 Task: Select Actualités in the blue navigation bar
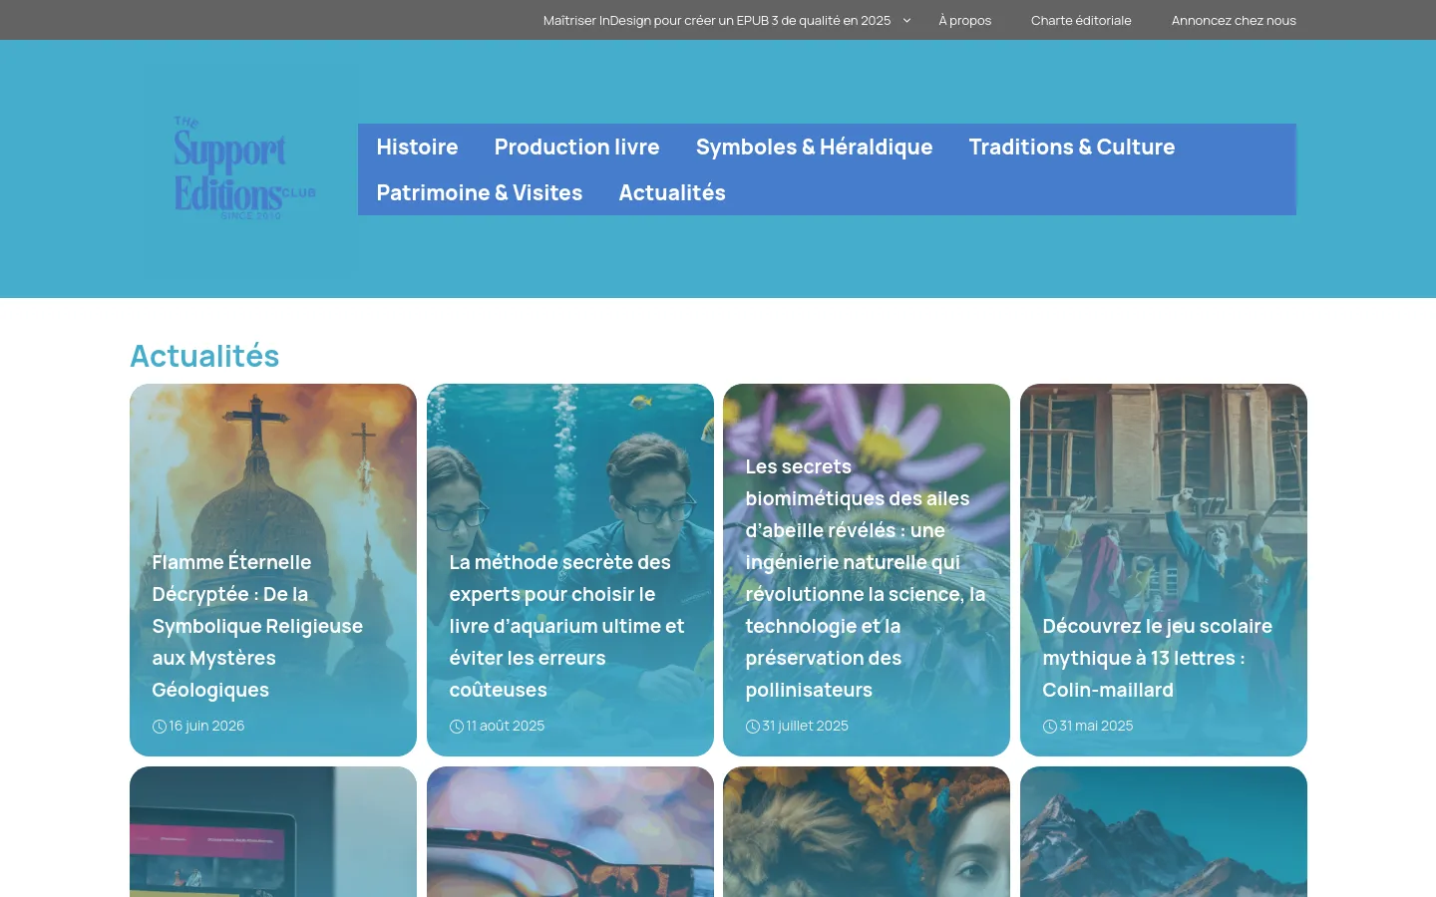point(672,192)
